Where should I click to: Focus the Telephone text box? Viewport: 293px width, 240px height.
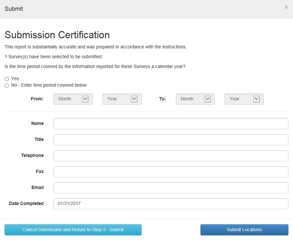tap(171, 156)
